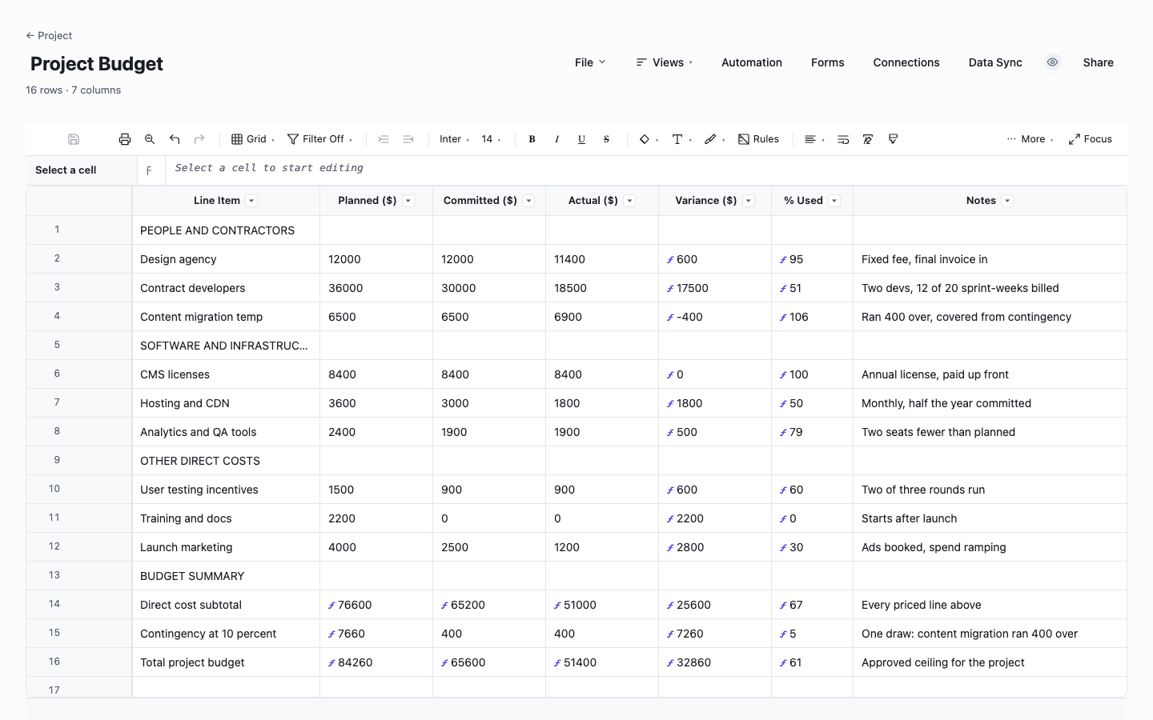Open the Views menu

coord(664,62)
